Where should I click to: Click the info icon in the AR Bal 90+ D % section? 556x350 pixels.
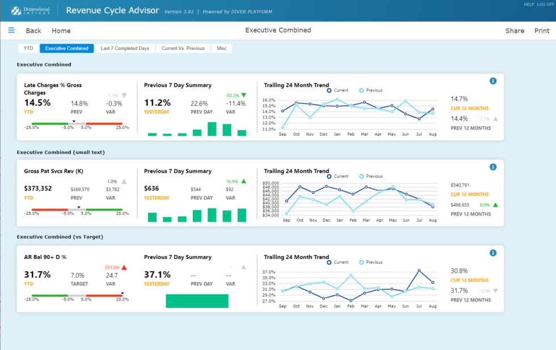coord(493,252)
